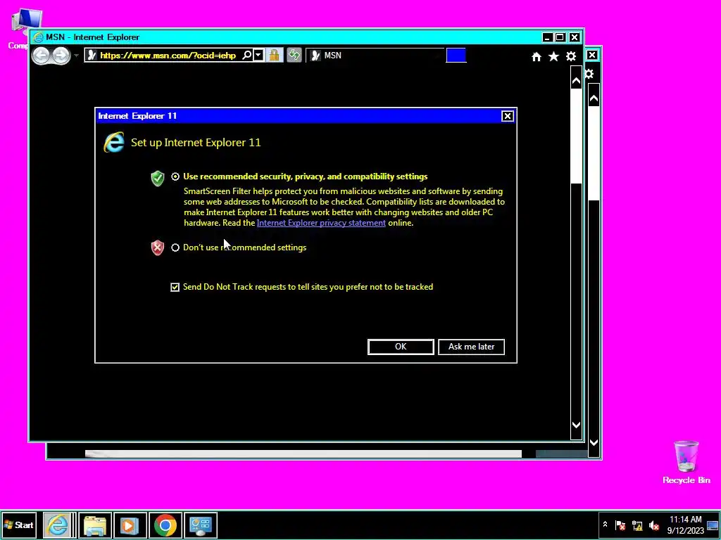Select the Recycle Bin desktop icon

pos(686,463)
